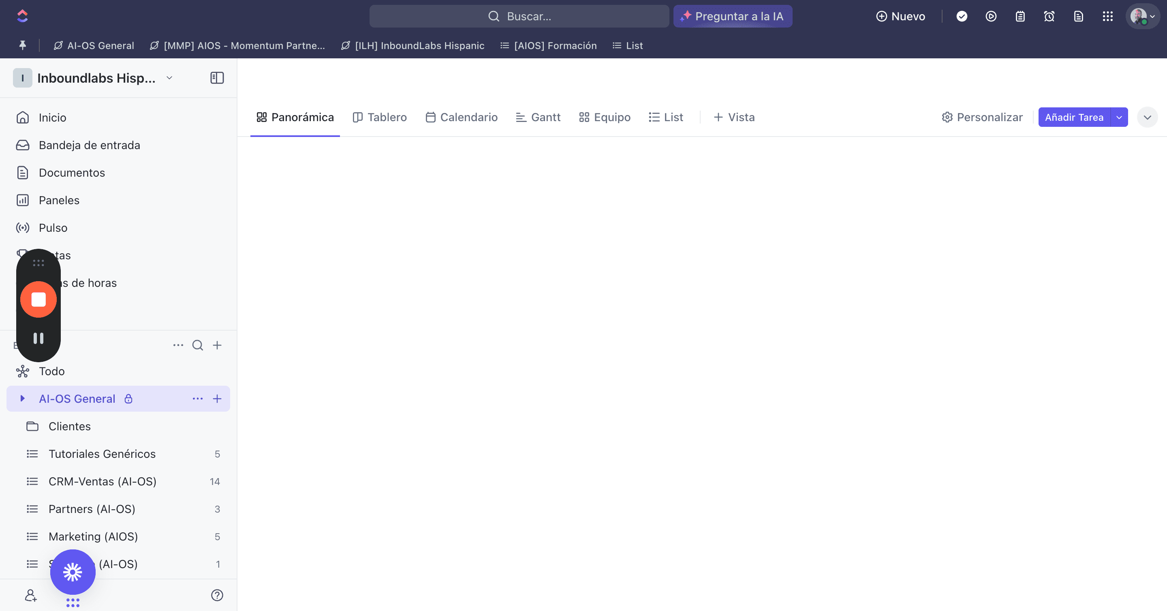Viewport: 1167px width, 611px height.
Task: Create a new space with plus icon
Action: [217, 345]
